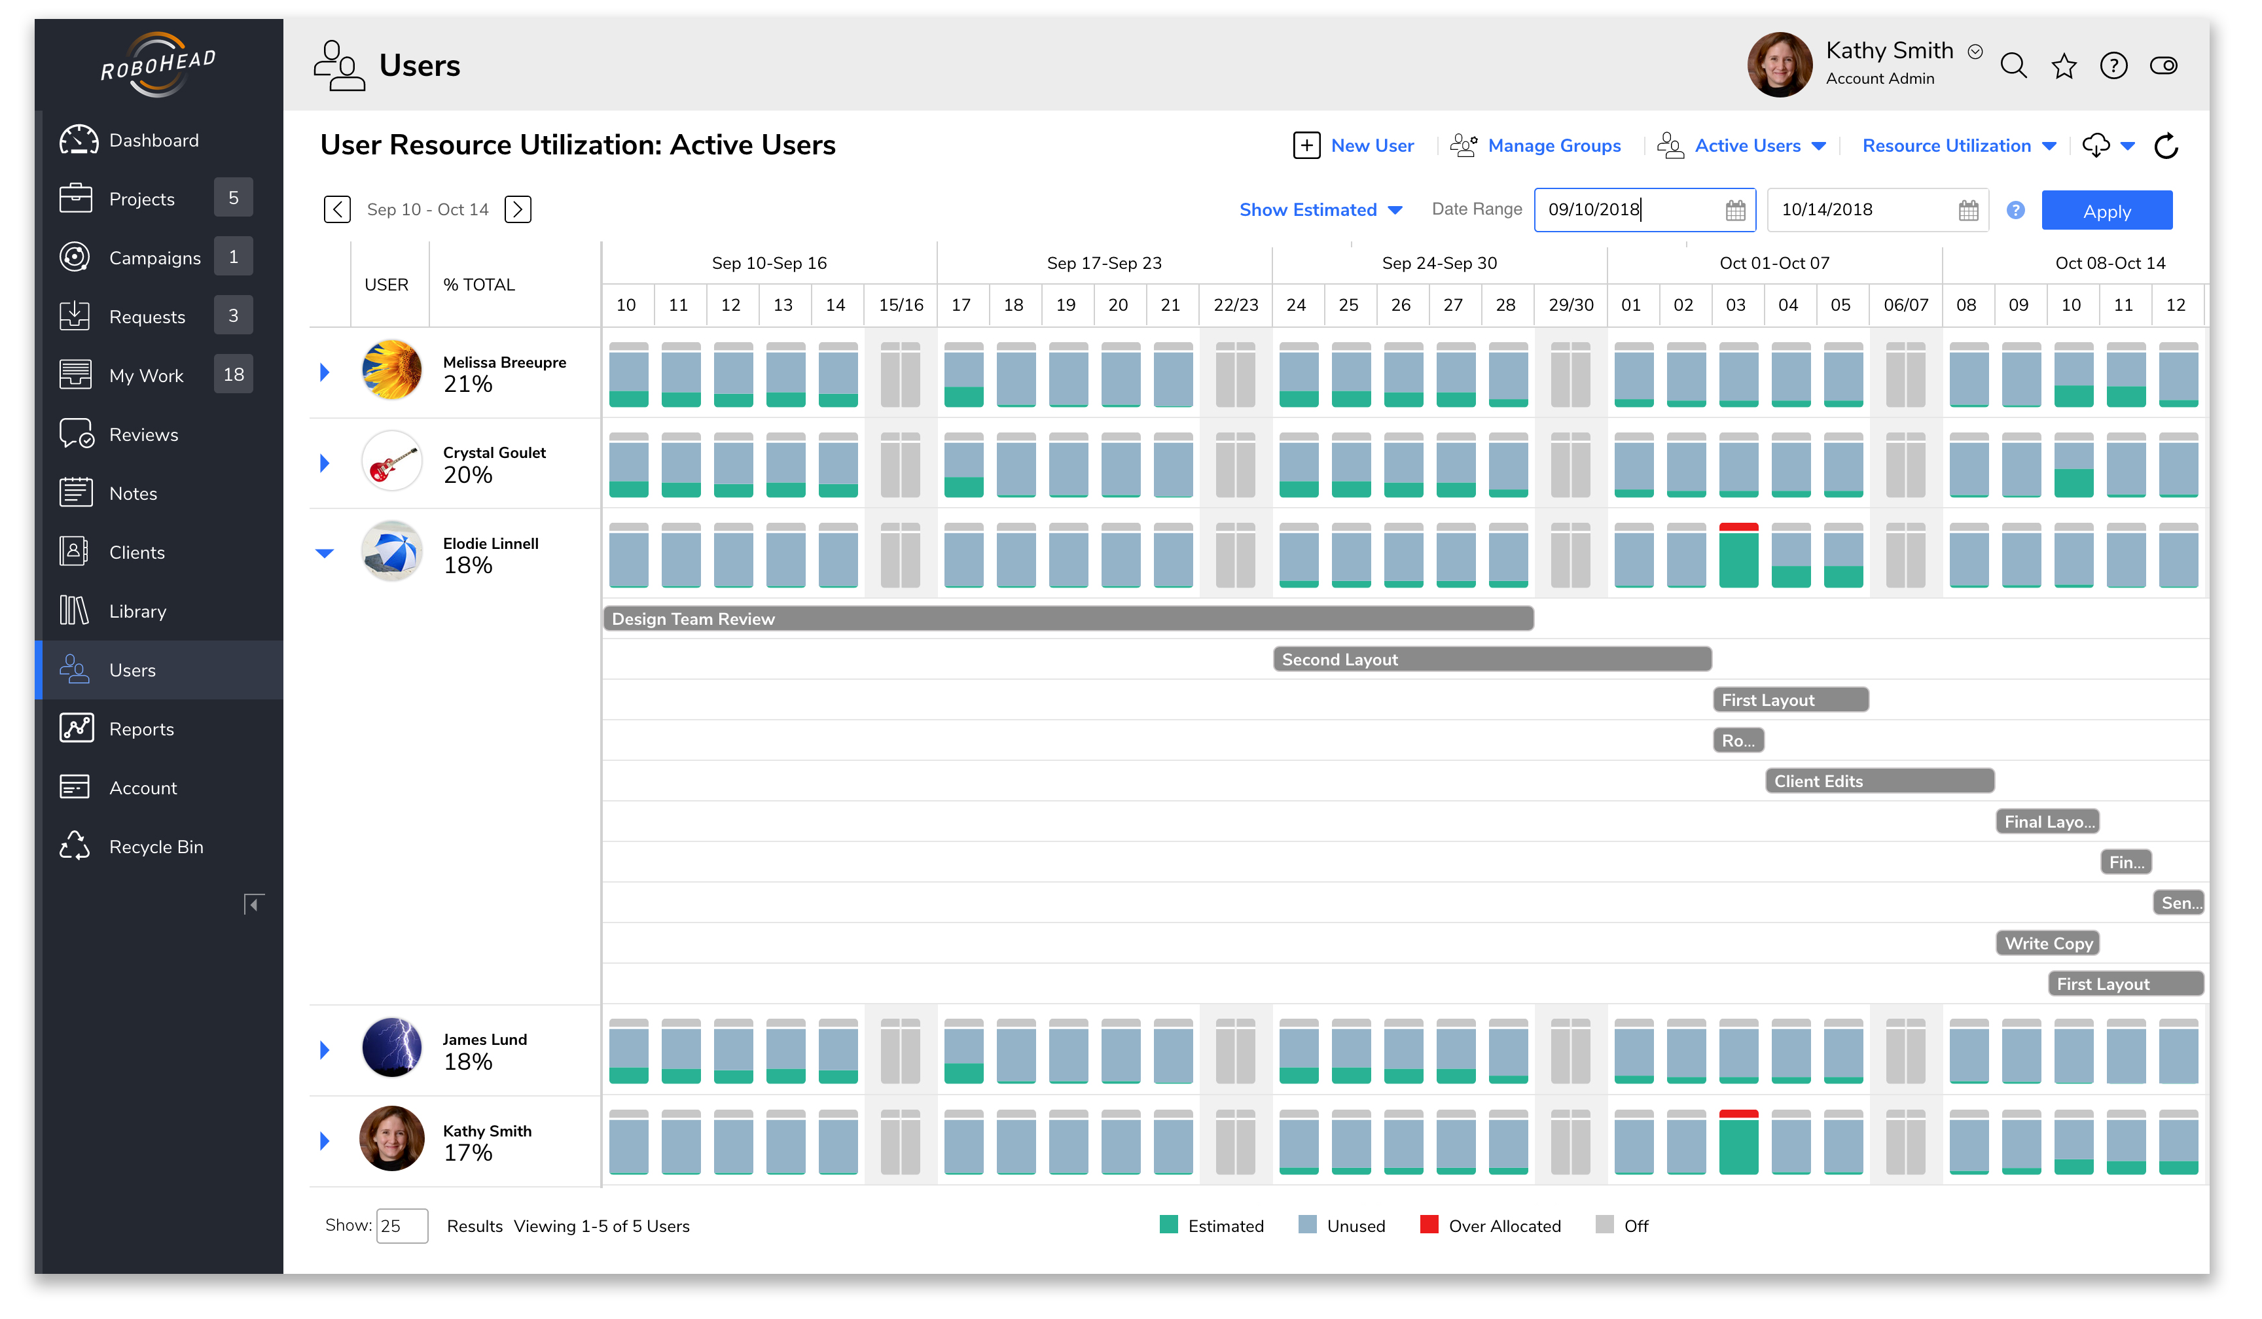Click the Projects briefcase icon
Screen dimensions: 2262x1319
[77, 199]
